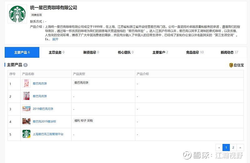The height and width of the screenshot is (163, 250).
Task: Open the 主要客户 tab
Action: 160,52
